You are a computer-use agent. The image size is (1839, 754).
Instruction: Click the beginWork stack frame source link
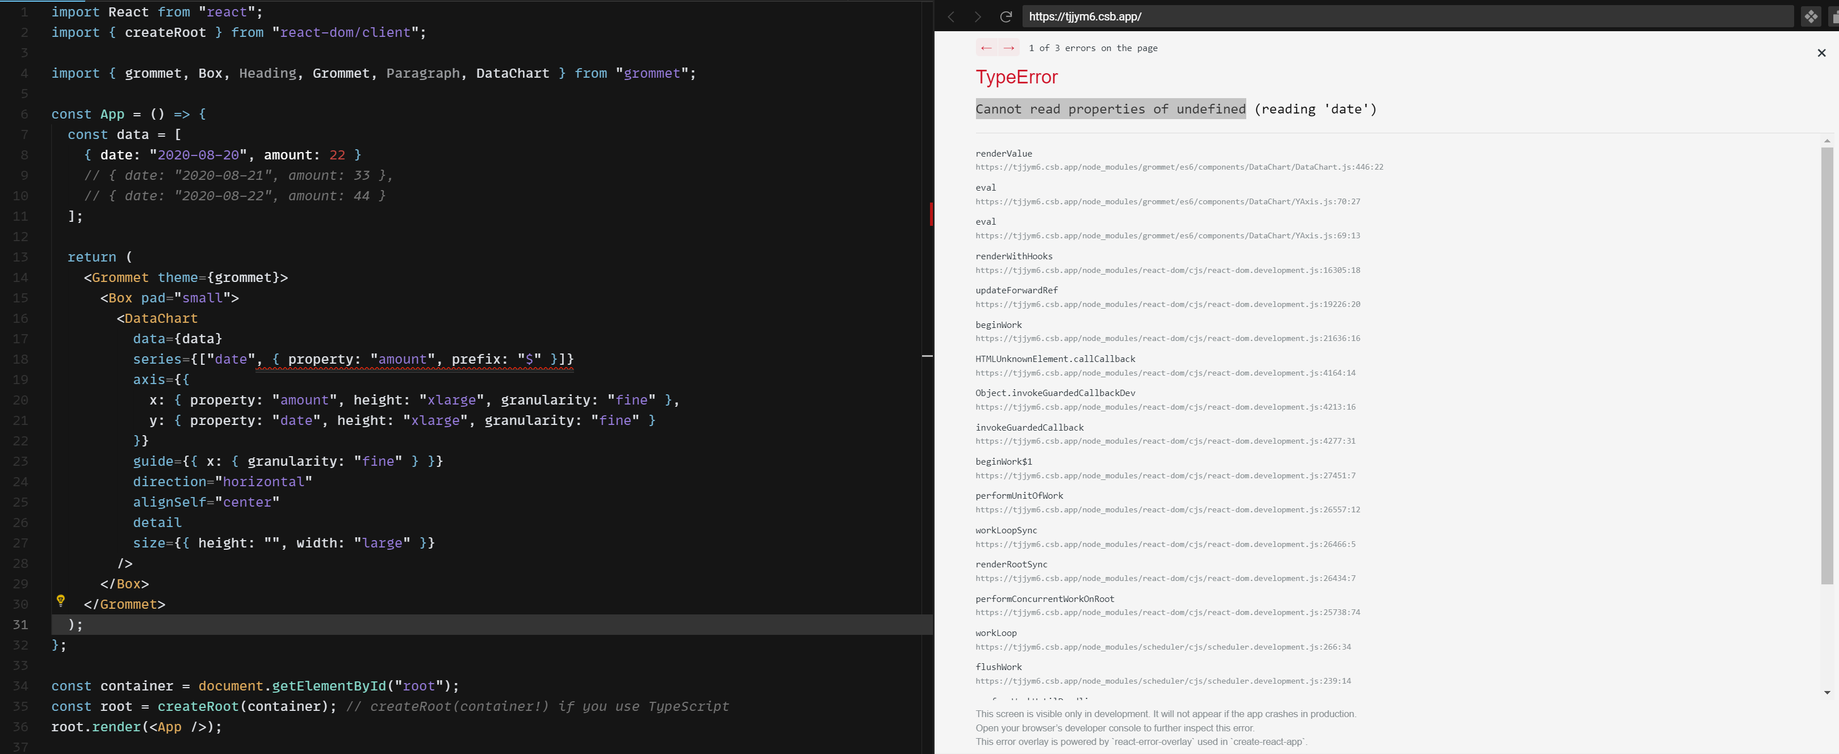[1167, 339]
